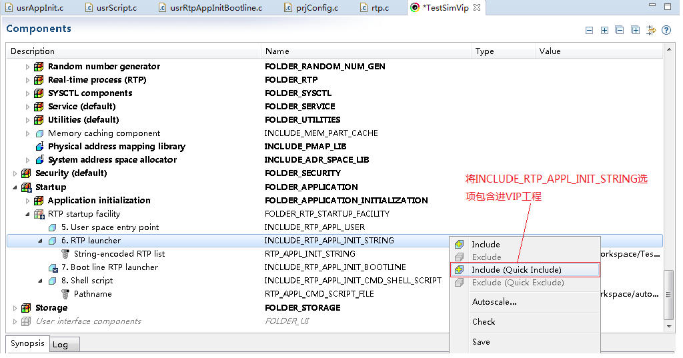Choose Include (Quick Include) from context menu
Viewport: 683px width, 358px height.
point(516,270)
